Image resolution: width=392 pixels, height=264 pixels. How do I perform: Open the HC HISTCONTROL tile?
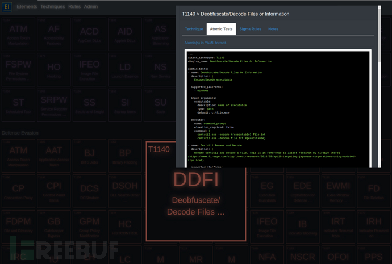(x=125, y=227)
